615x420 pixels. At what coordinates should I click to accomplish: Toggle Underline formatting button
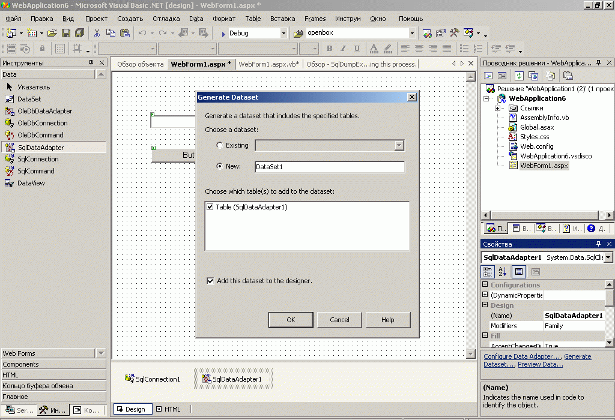pyautogui.click(x=357, y=49)
